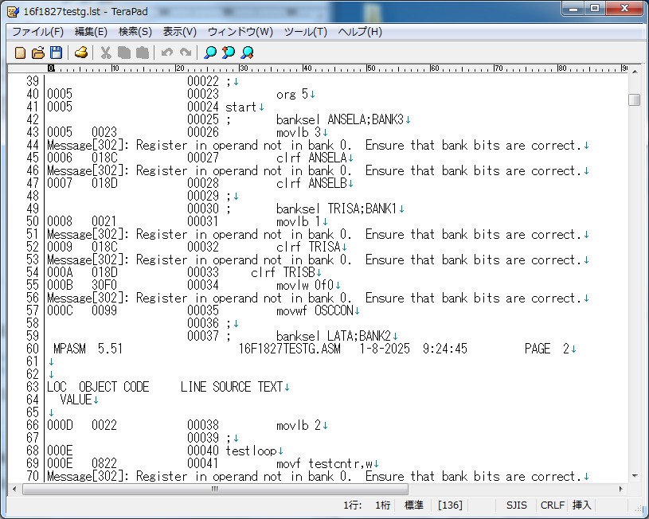
Task: Click the column ruler at mark 40
Action: pos(307,68)
